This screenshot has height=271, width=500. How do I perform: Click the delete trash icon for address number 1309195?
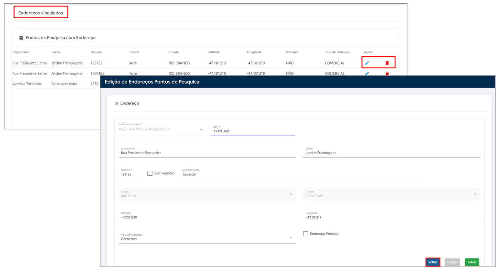(387, 73)
